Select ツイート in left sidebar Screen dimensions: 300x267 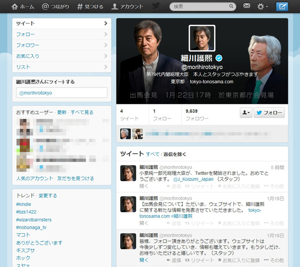pos(62,24)
